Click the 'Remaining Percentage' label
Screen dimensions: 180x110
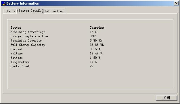click(28, 32)
